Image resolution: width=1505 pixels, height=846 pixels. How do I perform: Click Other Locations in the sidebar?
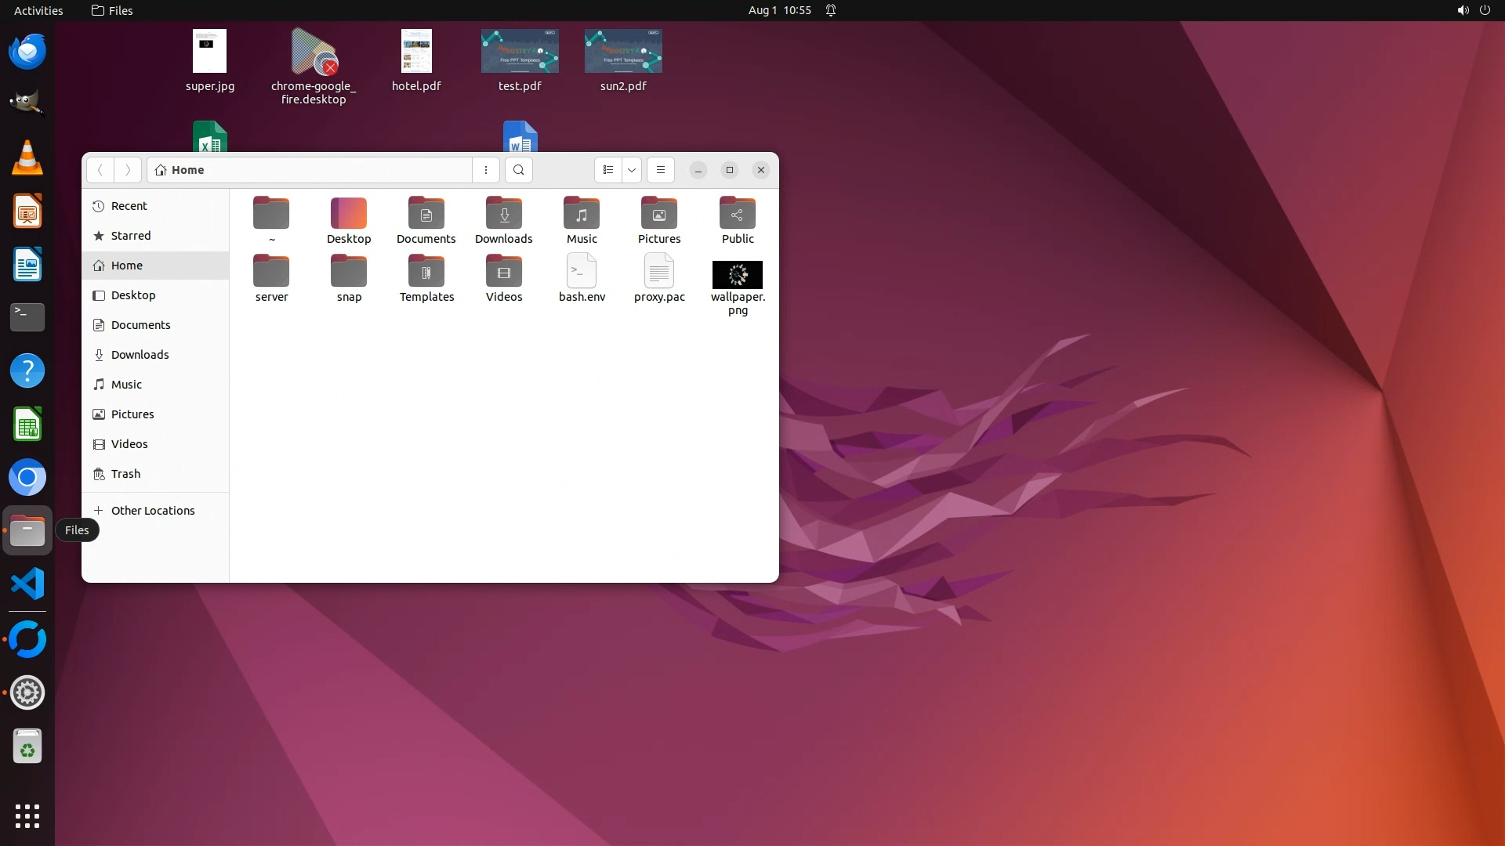(153, 511)
